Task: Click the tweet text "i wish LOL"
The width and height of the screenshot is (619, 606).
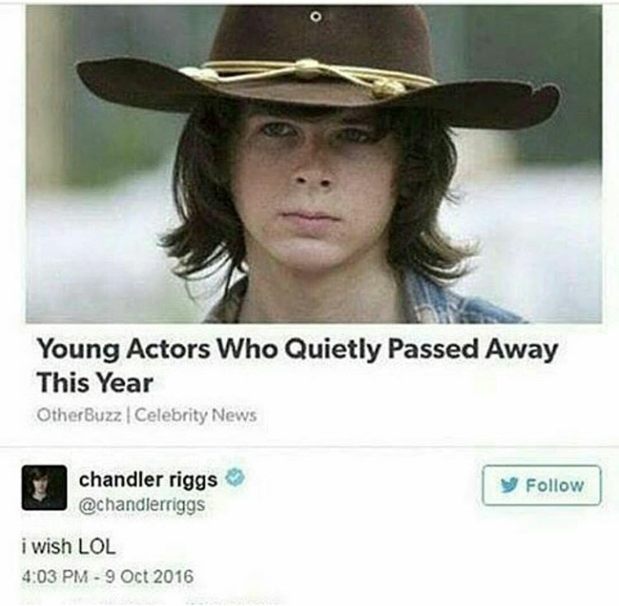Action: coord(69,547)
